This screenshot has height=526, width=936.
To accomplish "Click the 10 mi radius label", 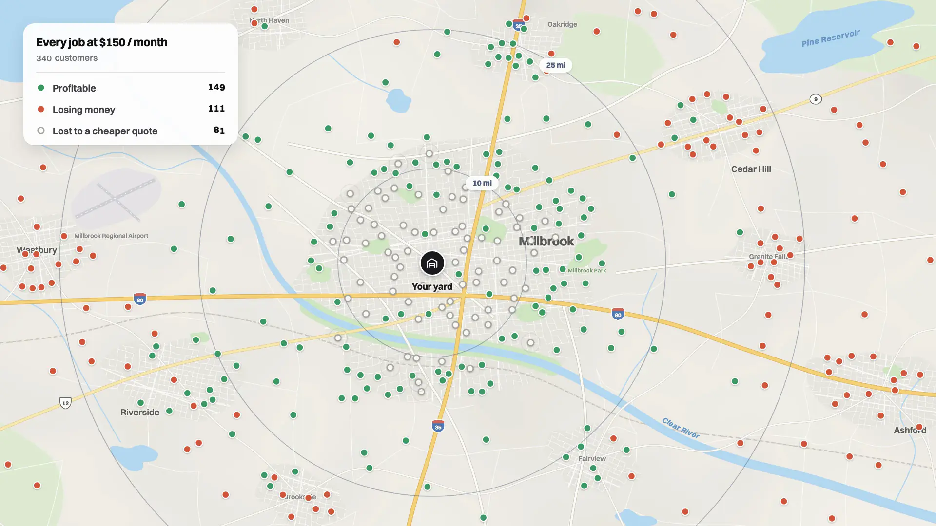I will pos(482,183).
